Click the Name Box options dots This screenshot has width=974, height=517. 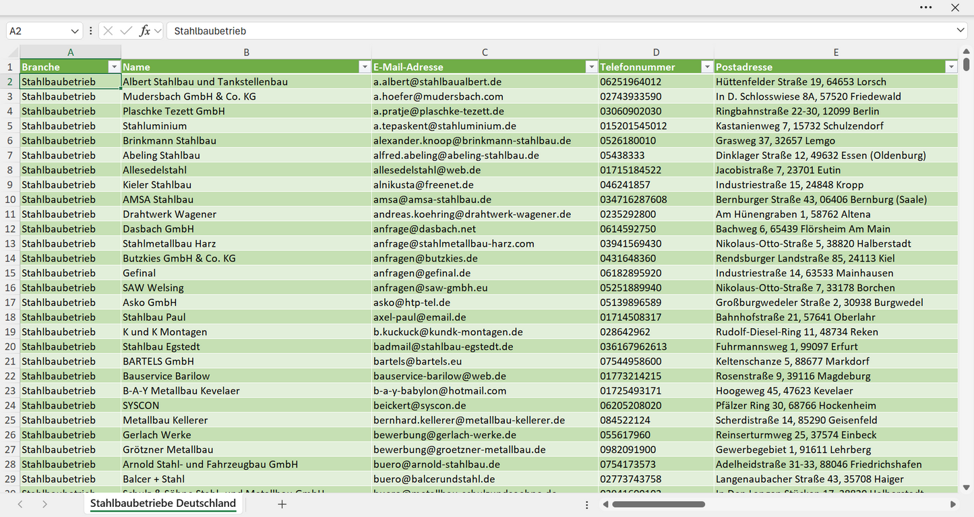click(x=90, y=31)
